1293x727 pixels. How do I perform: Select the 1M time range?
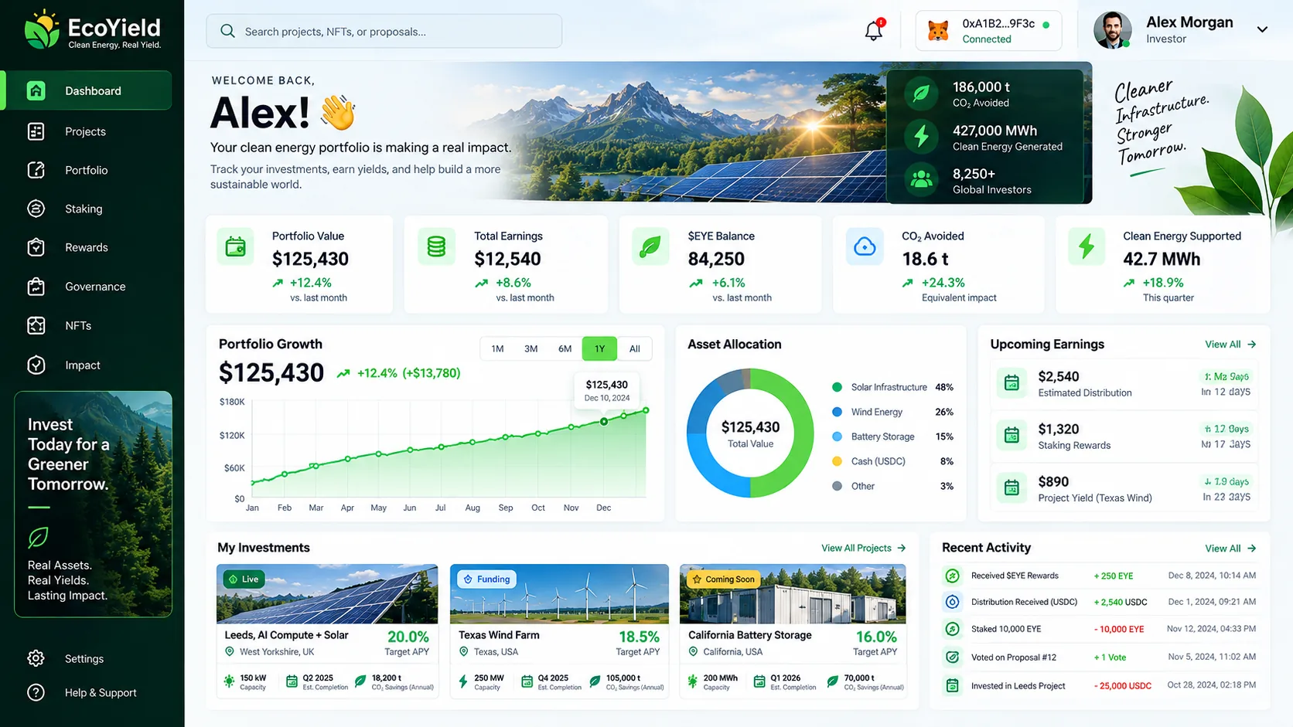tap(497, 348)
